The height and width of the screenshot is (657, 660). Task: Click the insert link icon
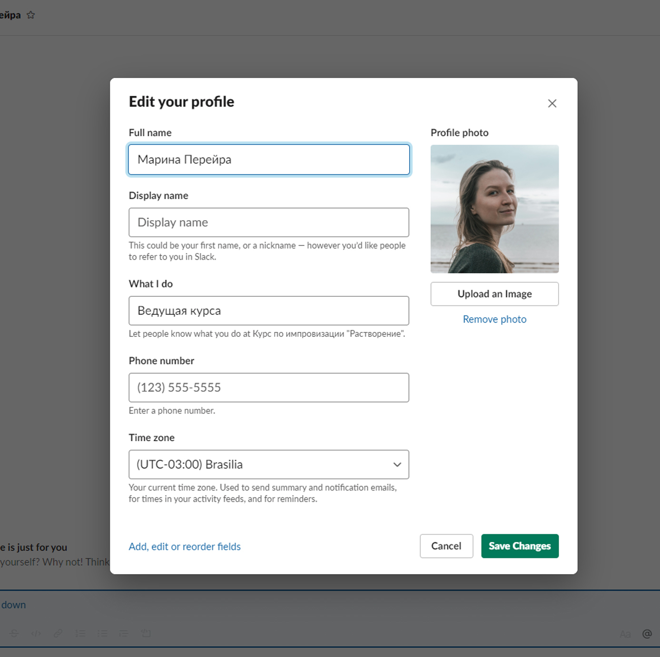pos(58,633)
